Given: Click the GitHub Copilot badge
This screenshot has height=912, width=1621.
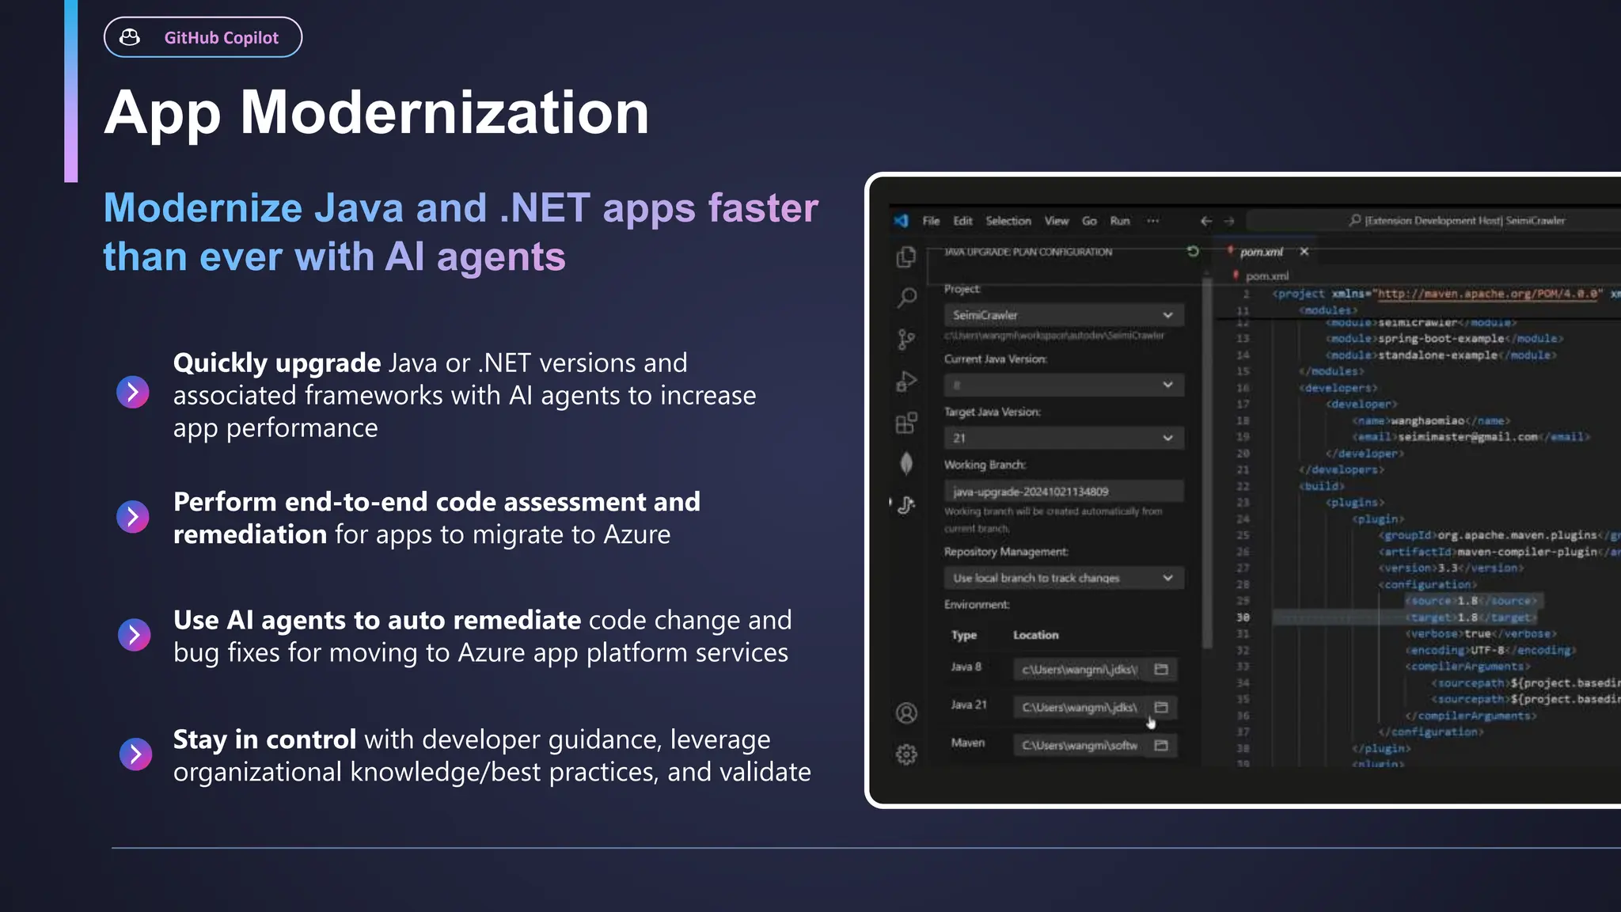Looking at the screenshot, I should tap(203, 37).
